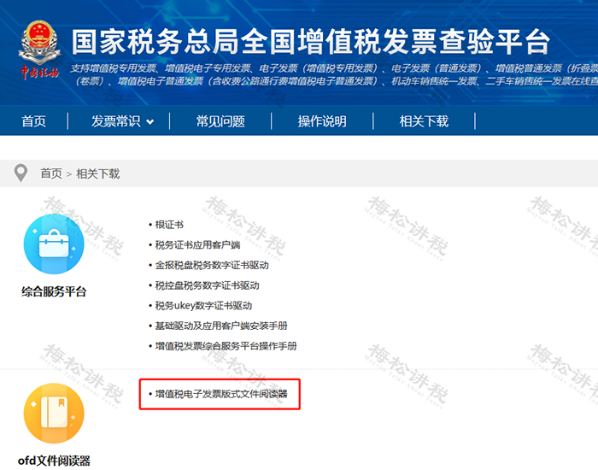Click the blue briefcase 综合服务平台 icon
Screen dimensions: 598x470
coord(54,244)
